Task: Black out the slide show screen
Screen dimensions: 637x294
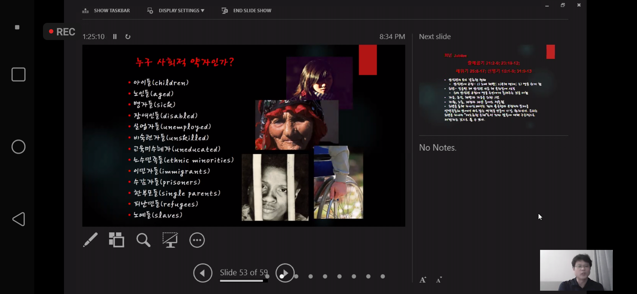Action: tap(170, 240)
